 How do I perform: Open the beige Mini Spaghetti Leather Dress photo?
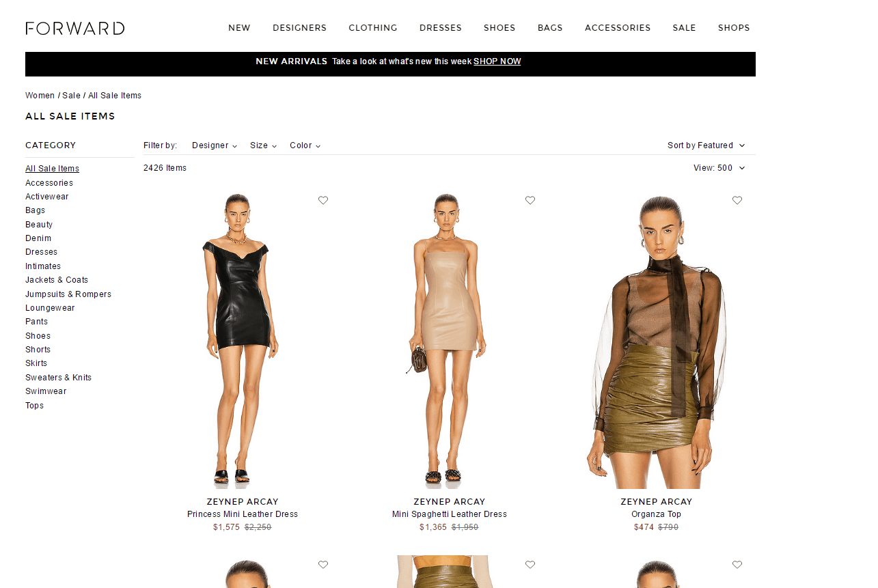coord(450,341)
